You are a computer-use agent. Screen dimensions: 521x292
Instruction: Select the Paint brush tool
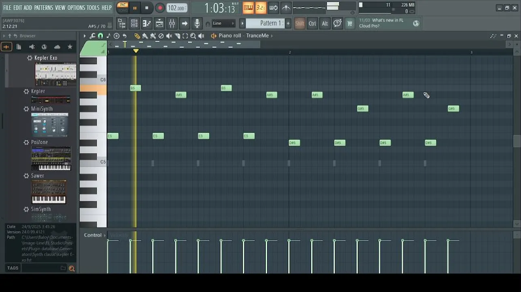(145, 36)
